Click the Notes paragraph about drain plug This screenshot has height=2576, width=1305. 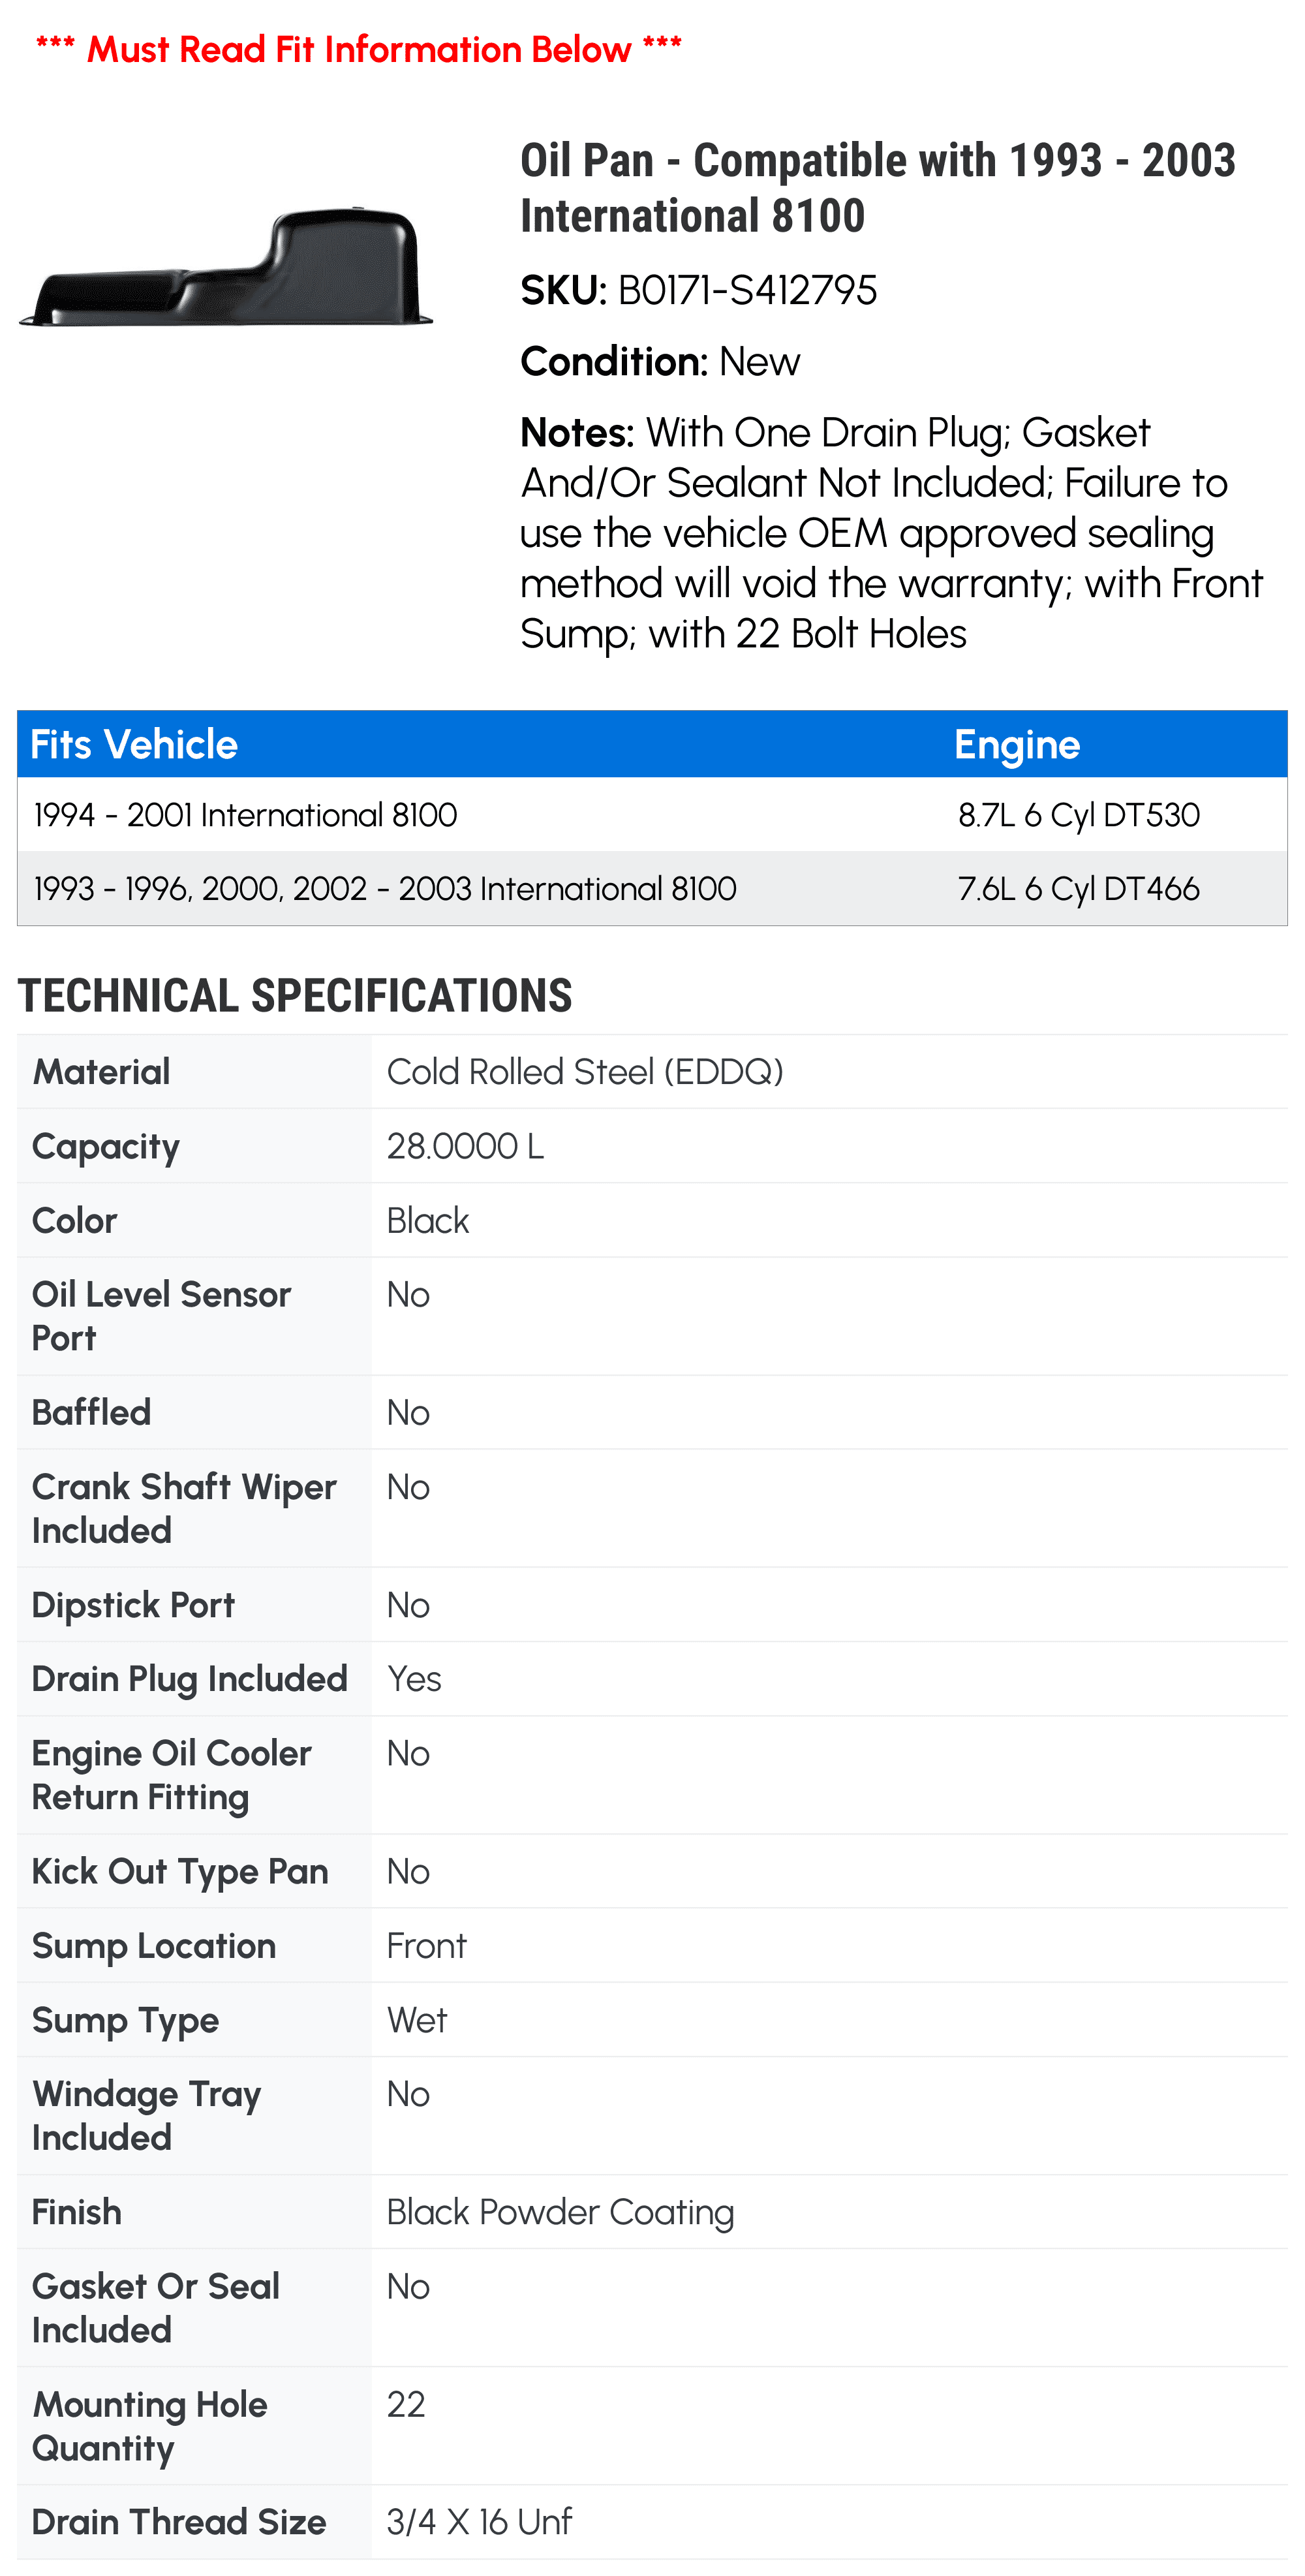(892, 533)
